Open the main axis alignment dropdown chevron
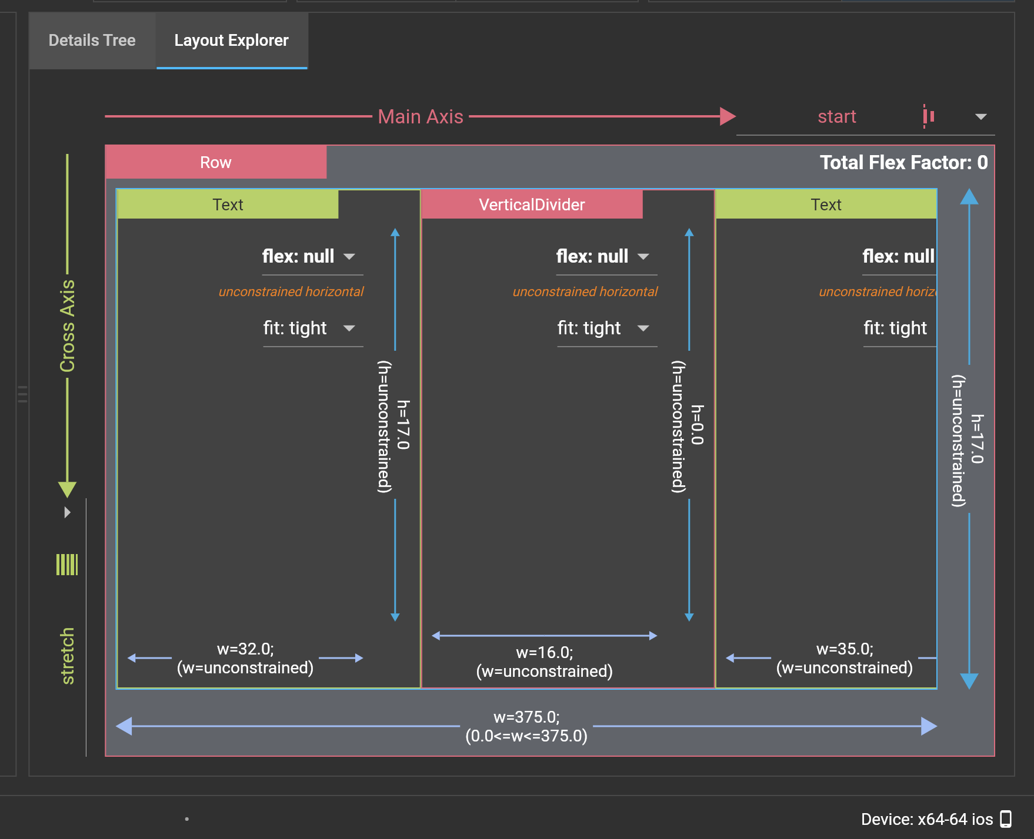1034x839 pixels. click(982, 116)
